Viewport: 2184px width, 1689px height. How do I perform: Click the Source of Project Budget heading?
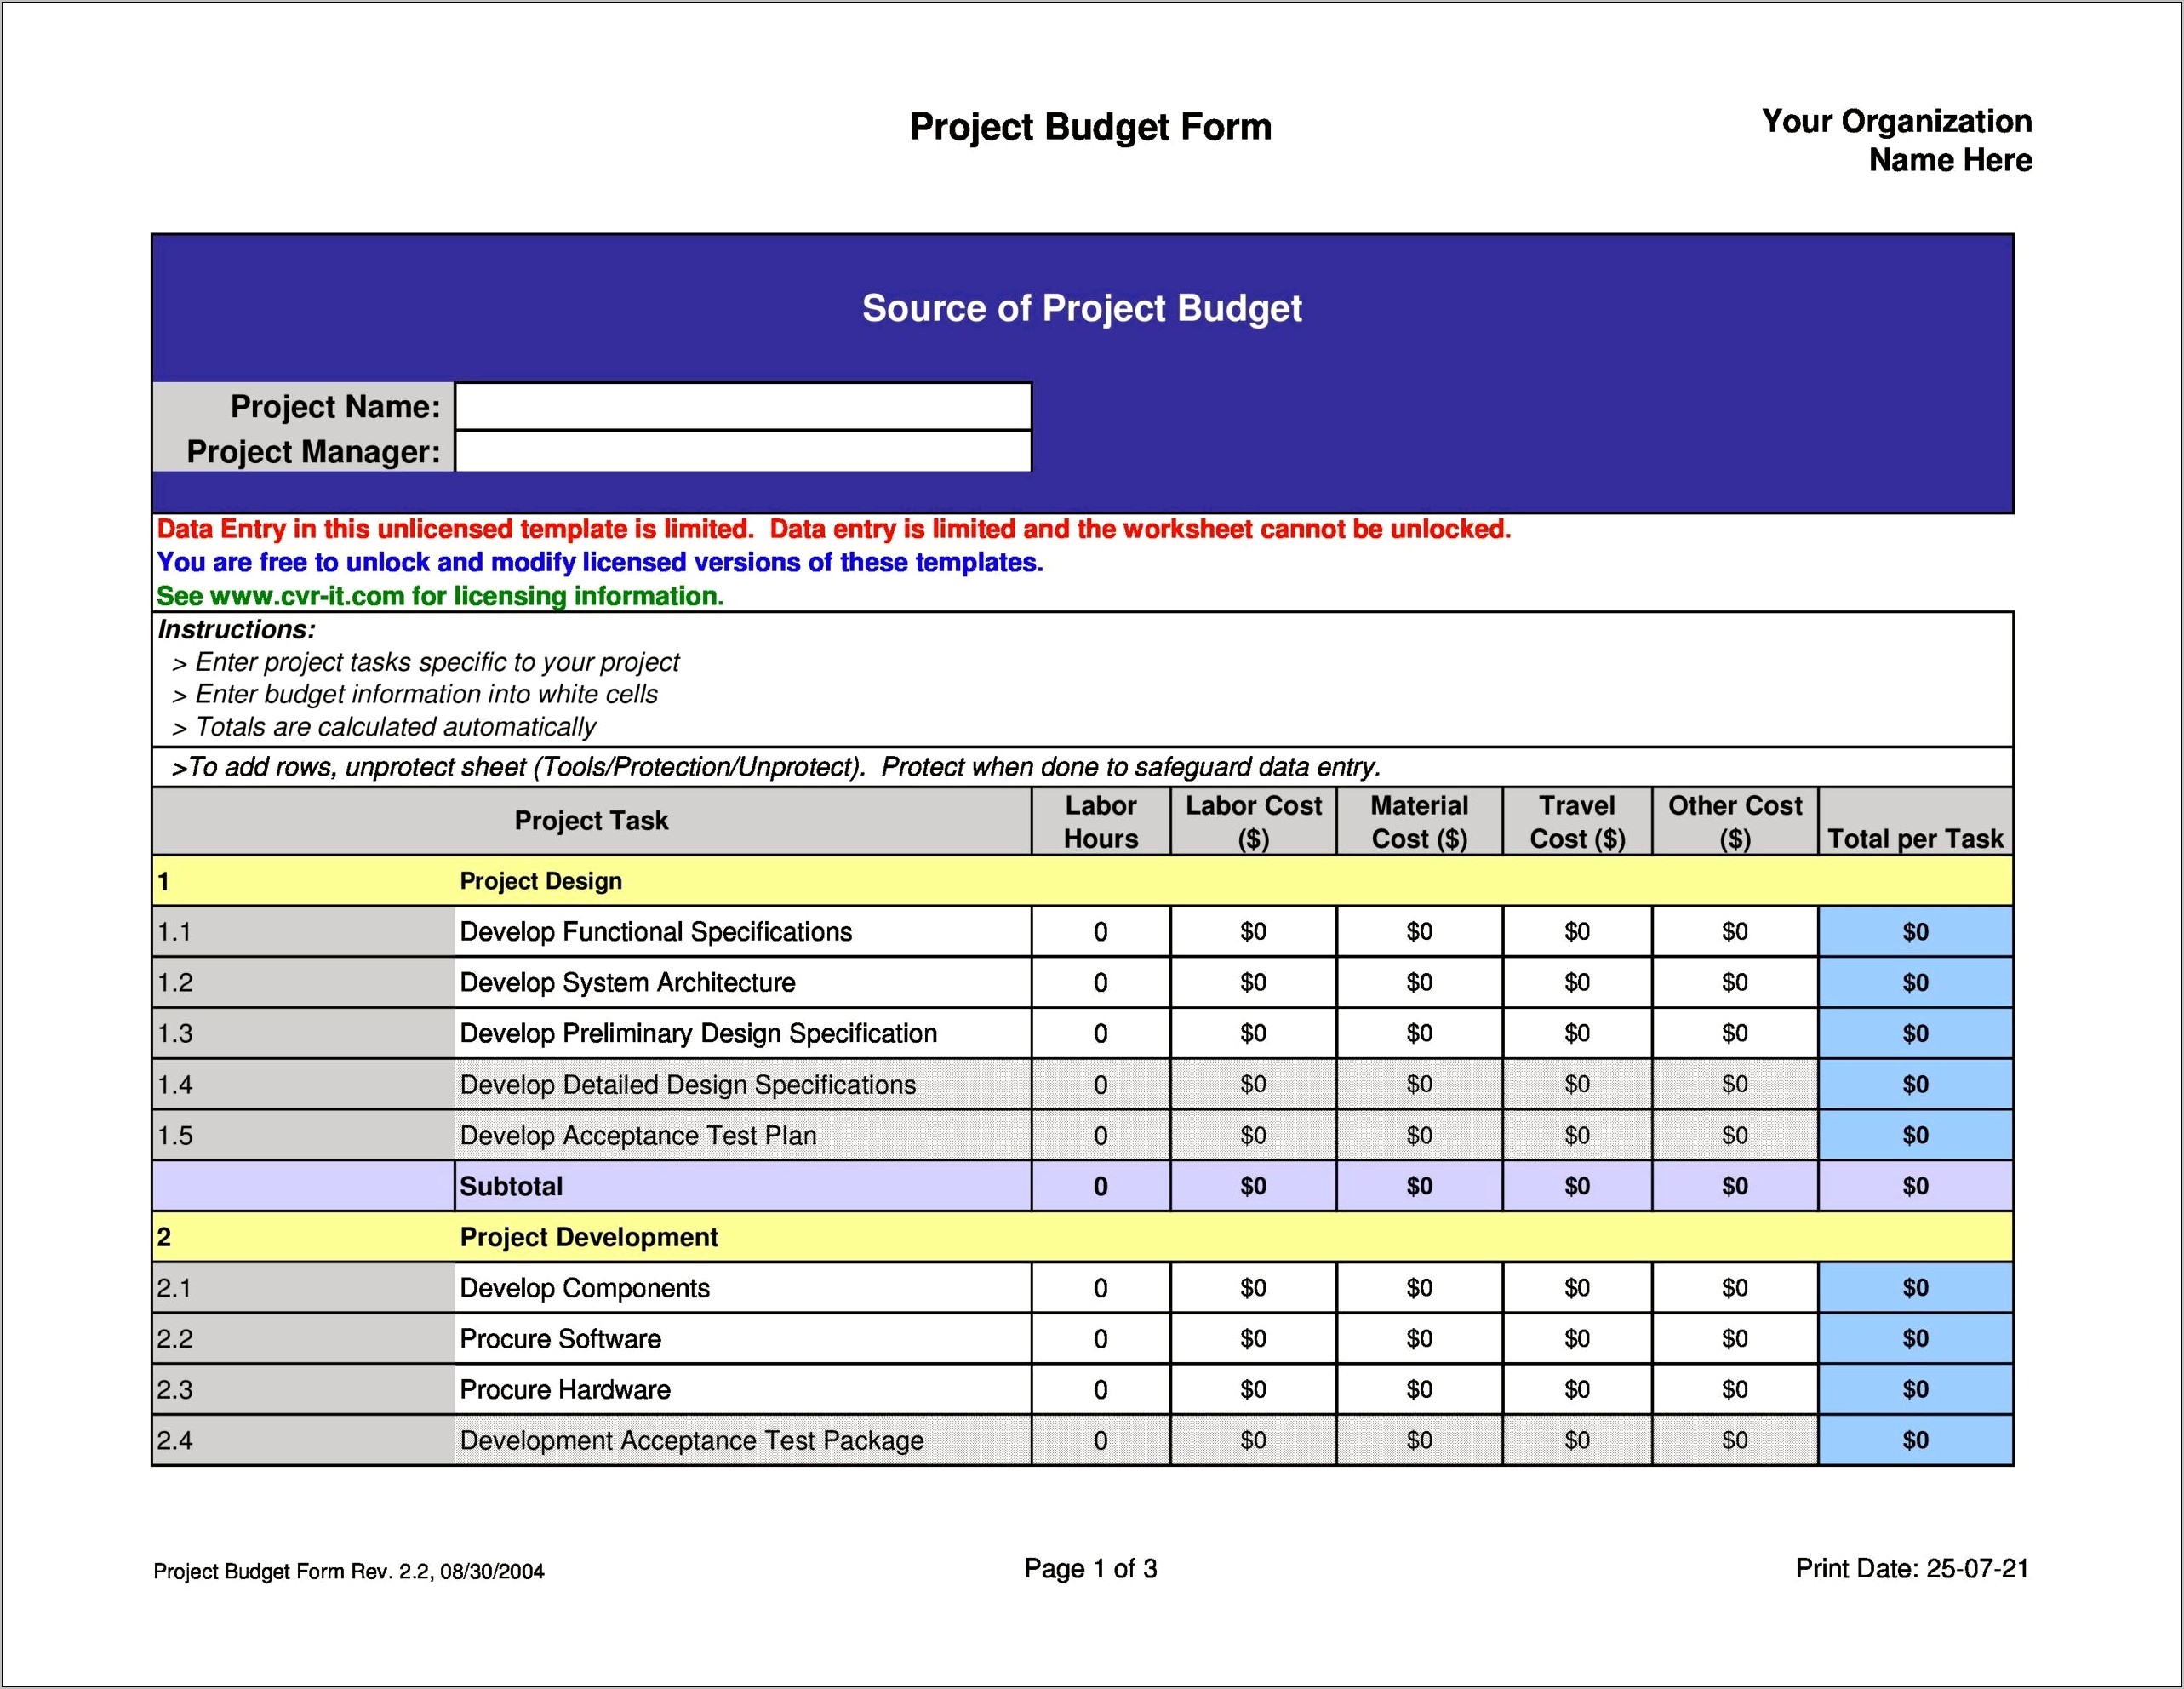(x=1082, y=308)
